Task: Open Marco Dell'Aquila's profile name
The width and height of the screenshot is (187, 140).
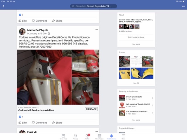Action: pyautogui.click(x=38, y=30)
